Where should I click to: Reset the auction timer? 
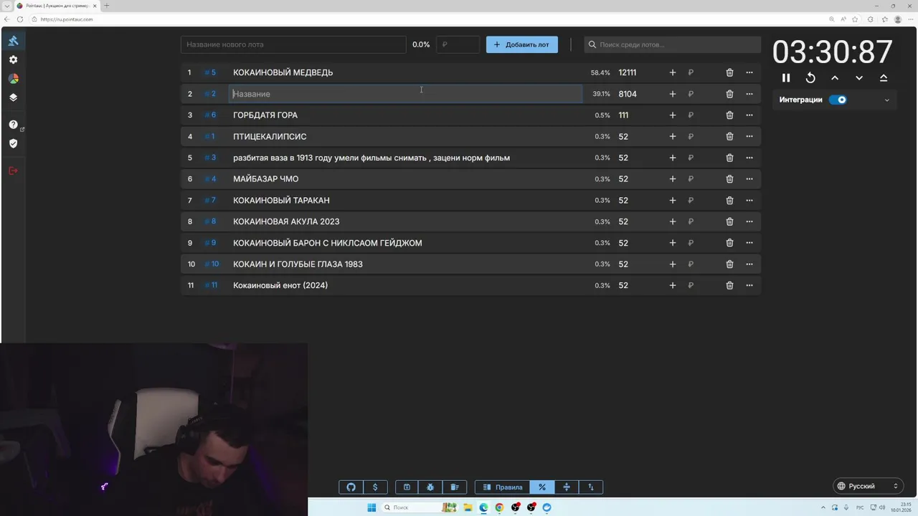pos(810,77)
